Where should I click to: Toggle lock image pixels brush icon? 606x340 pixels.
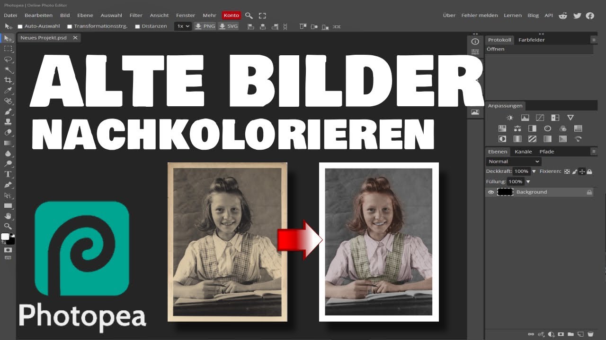(x=574, y=171)
